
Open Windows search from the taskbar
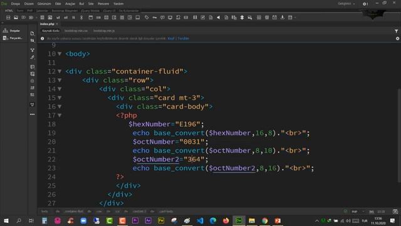coord(19,220)
